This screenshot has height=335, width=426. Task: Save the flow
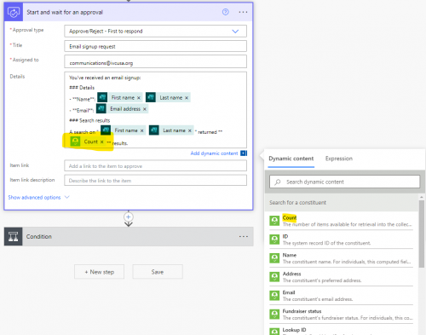pos(158,272)
